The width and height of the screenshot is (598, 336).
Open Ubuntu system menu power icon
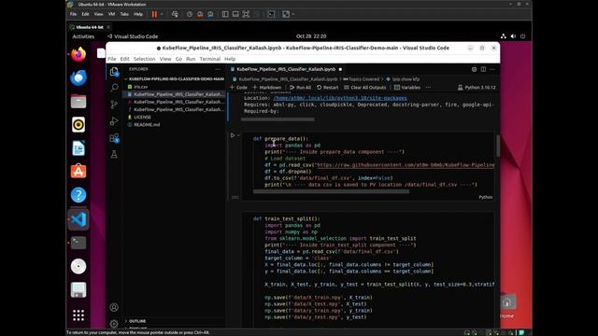[x=522, y=36]
